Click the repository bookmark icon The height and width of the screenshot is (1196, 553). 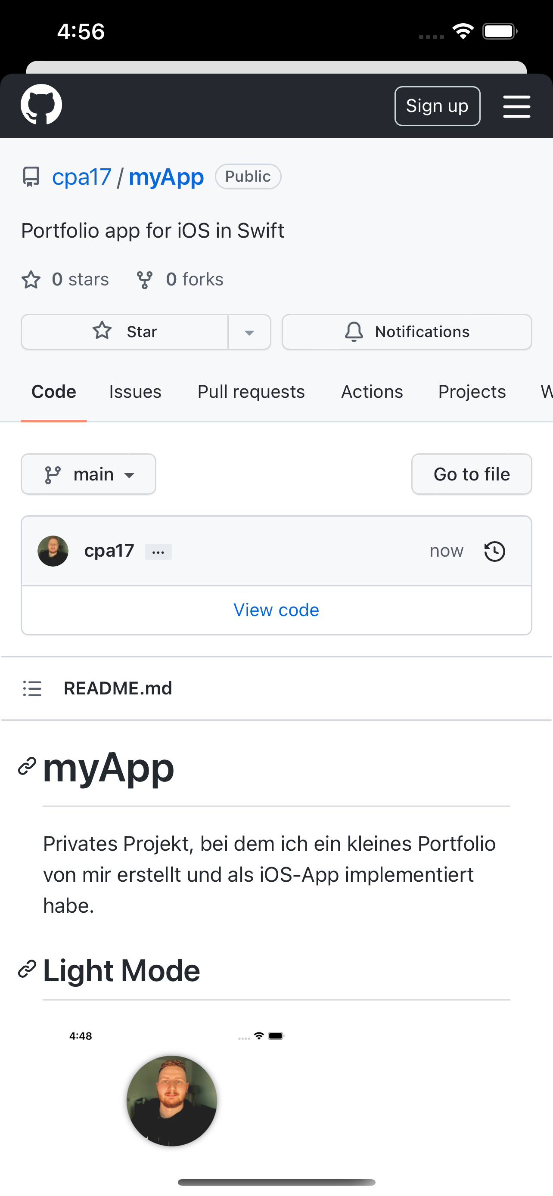tap(30, 177)
